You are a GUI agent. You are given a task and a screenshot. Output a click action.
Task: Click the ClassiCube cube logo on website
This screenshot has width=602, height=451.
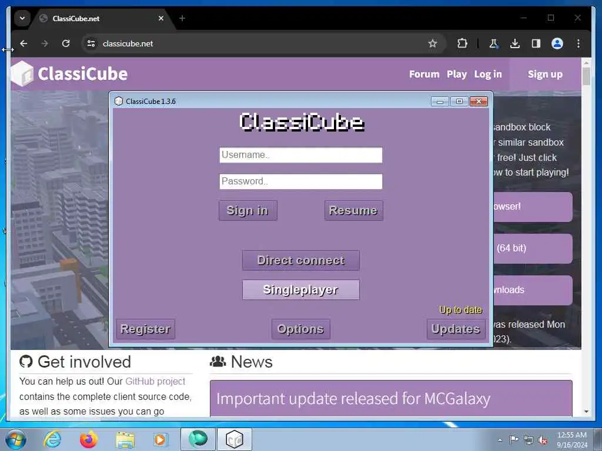click(22, 73)
